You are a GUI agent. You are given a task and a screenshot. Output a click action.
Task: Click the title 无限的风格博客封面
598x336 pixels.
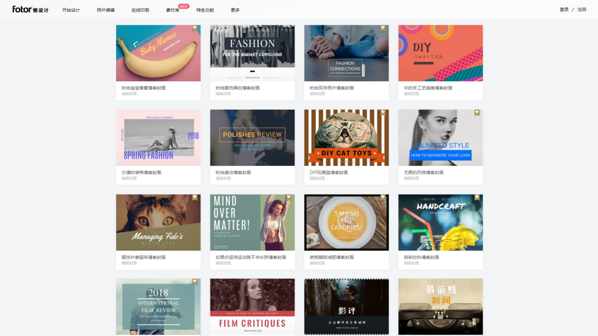pyautogui.click(x=424, y=172)
